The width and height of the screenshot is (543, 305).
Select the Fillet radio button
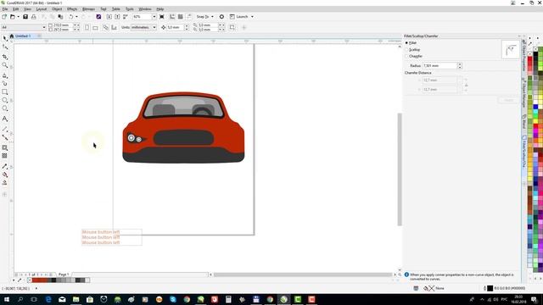pyautogui.click(x=406, y=43)
